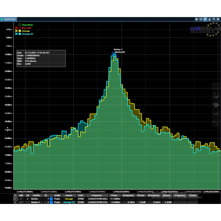The image size is (221, 221).
Task: Click the edit pencil for Marker 2
Action: 21,202
